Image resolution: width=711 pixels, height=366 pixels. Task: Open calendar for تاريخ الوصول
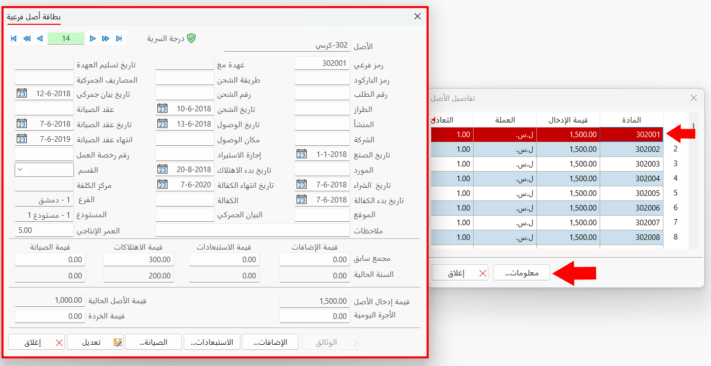click(x=162, y=124)
